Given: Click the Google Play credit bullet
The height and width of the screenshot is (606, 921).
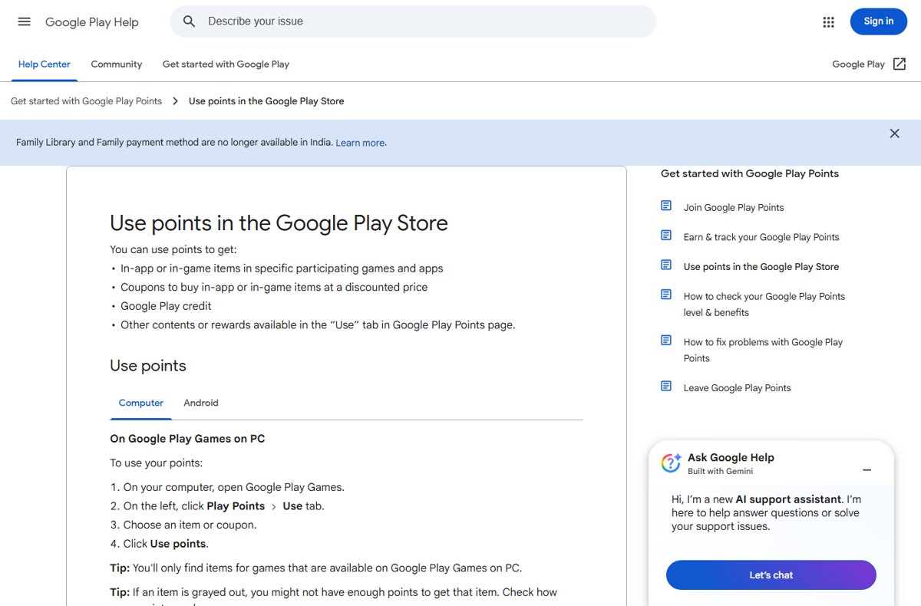Looking at the screenshot, I should pos(166,306).
